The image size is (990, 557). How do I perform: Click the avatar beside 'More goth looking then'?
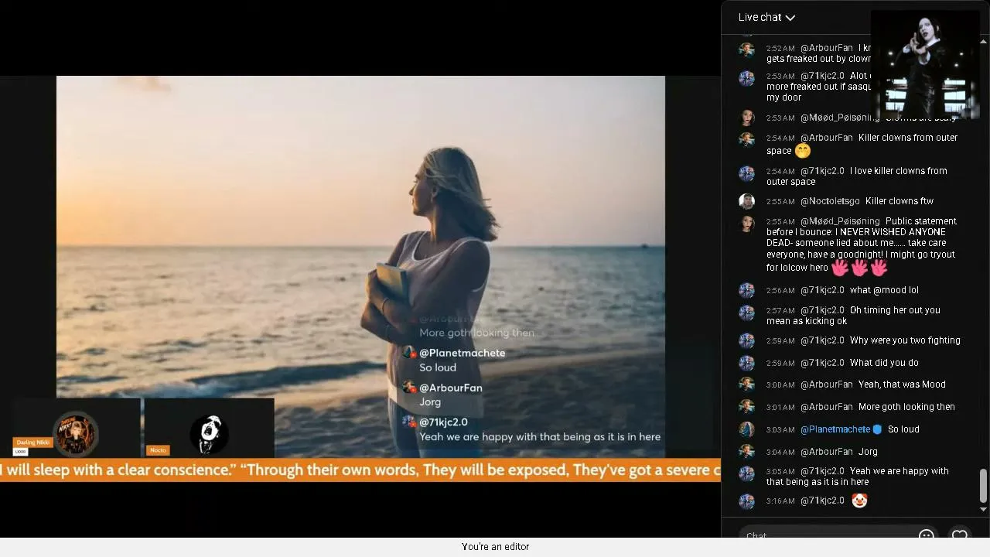746,407
